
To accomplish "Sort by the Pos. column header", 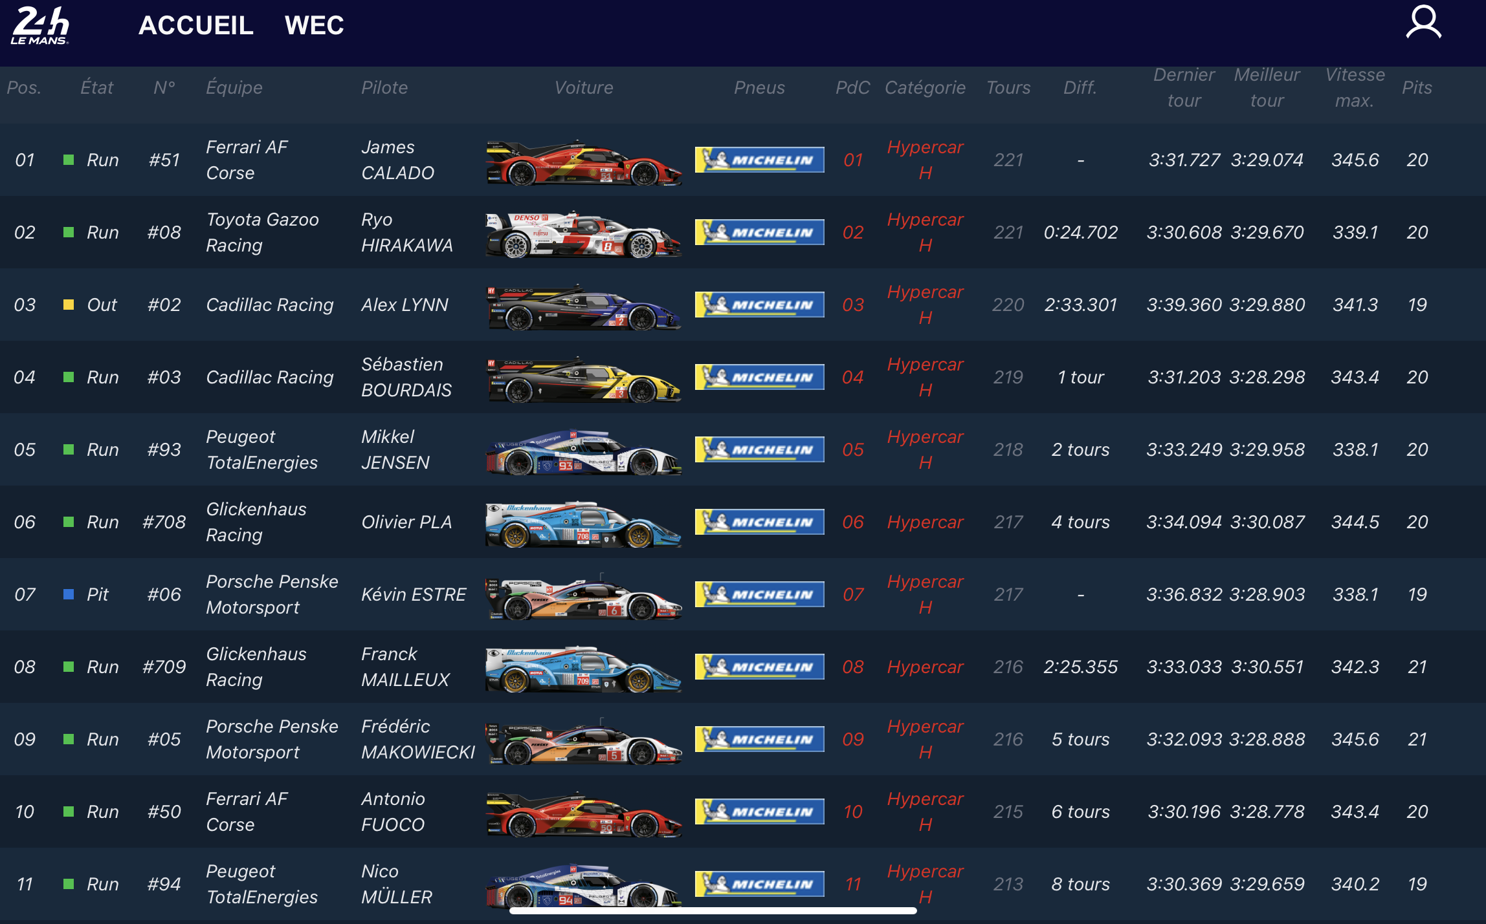I will click(x=25, y=87).
